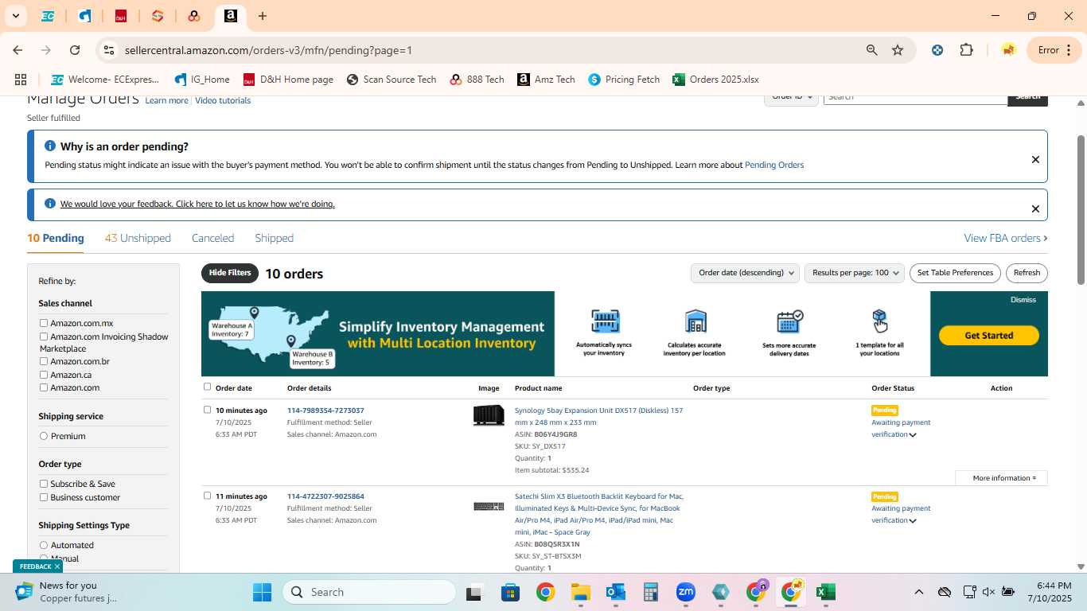Viewport: 1087px width, 611px height.
Task: Open the Pending Orders help link
Action: tap(774, 165)
